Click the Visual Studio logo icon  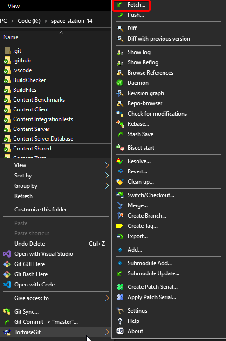7,254
